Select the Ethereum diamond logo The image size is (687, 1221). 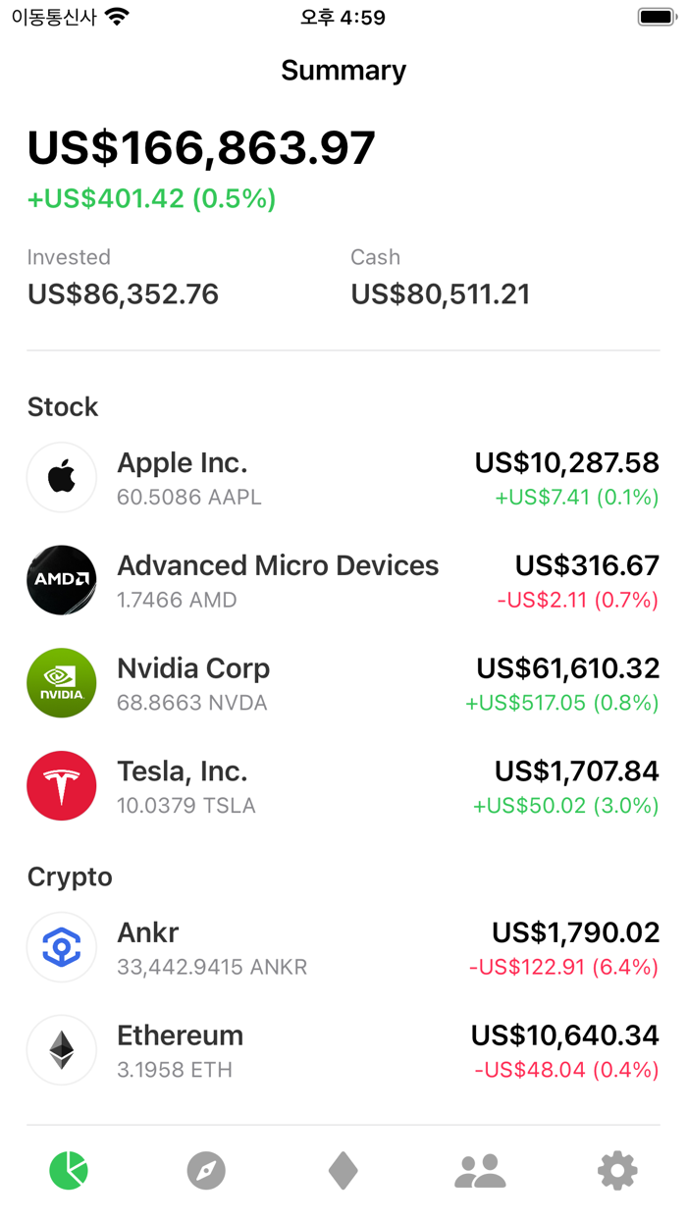click(61, 1050)
